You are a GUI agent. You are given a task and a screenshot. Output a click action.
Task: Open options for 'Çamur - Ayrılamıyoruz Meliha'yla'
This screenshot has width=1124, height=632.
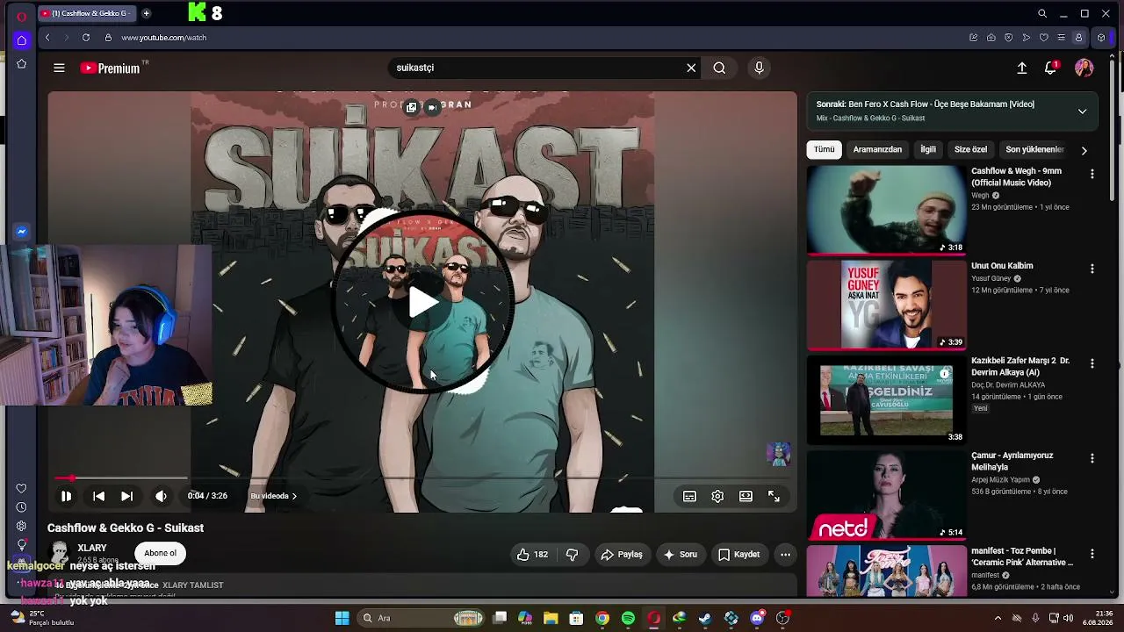pos(1092,458)
